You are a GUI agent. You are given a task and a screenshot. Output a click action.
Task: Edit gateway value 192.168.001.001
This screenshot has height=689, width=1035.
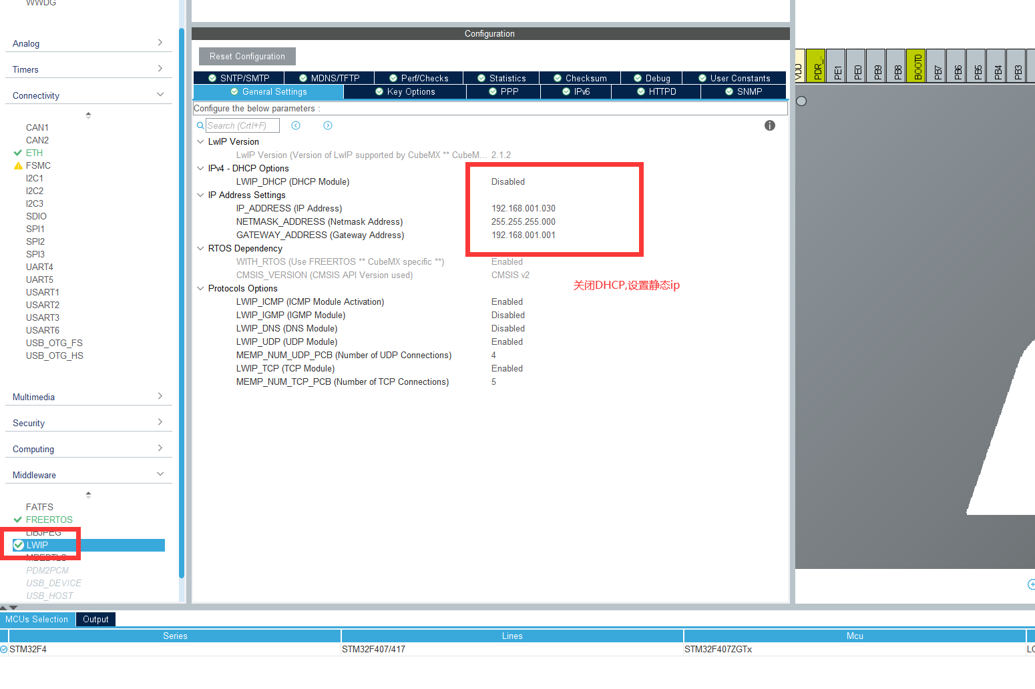[524, 235]
